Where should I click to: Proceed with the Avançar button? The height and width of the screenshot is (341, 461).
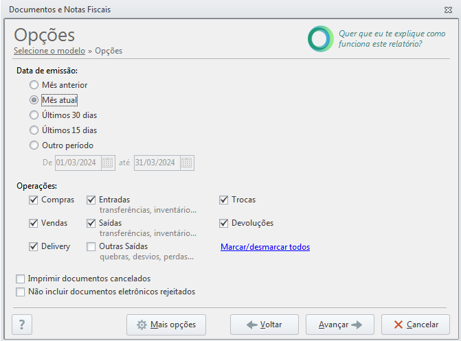click(340, 325)
